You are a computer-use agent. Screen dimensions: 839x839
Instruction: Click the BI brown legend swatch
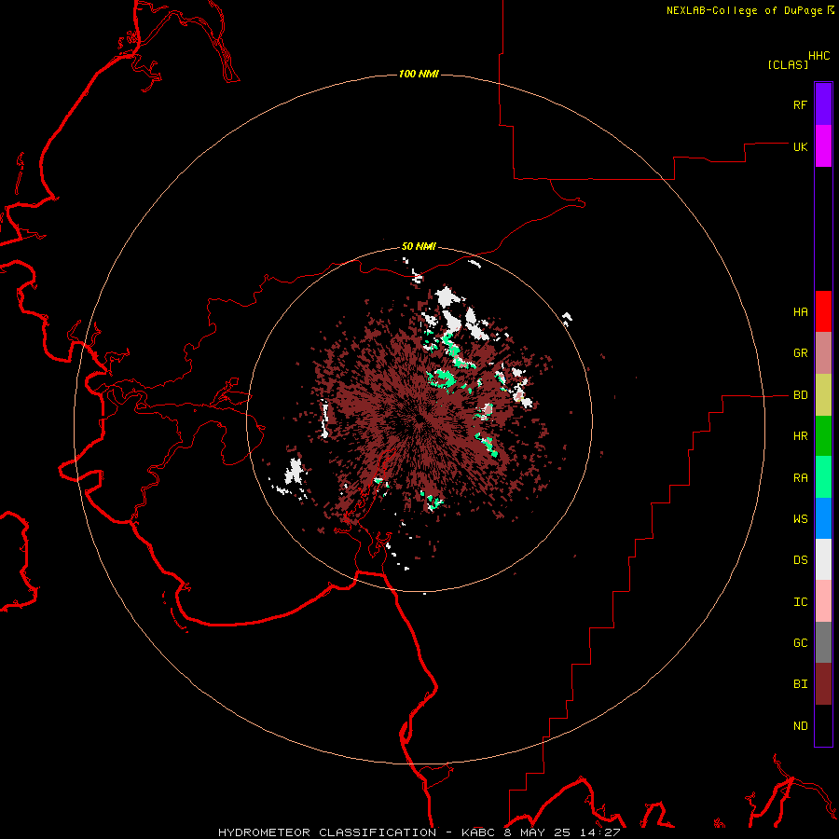click(x=823, y=684)
